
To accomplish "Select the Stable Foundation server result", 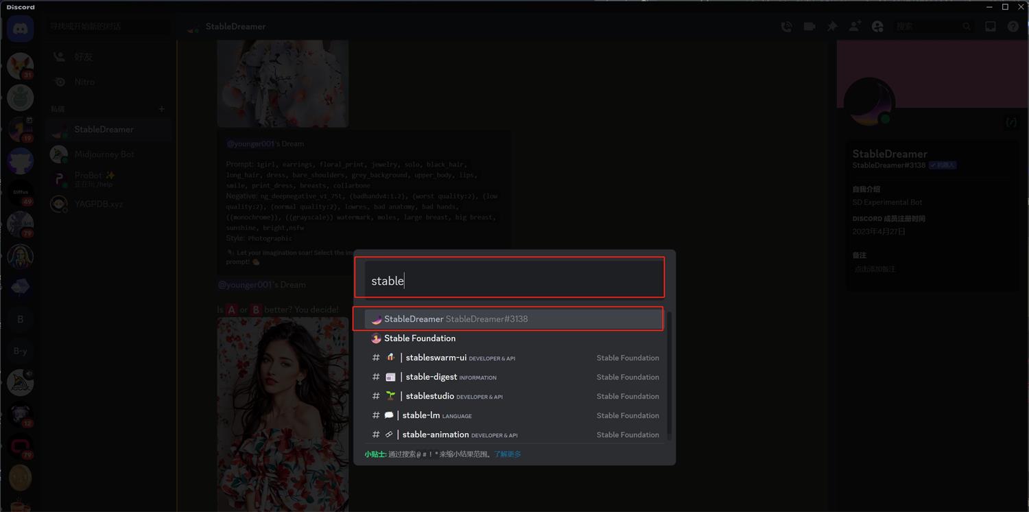I will 514,338.
